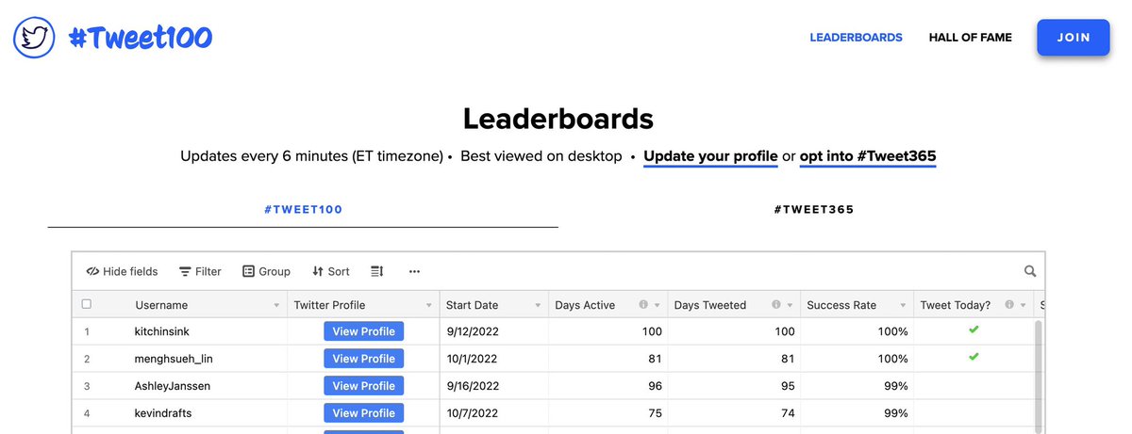Image resolution: width=1132 pixels, height=434 pixels.
Task: Show Days Active column info icon
Action: 643,305
